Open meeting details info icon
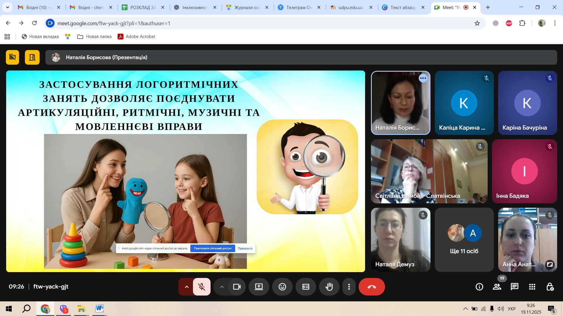The image size is (563, 316). point(479,287)
